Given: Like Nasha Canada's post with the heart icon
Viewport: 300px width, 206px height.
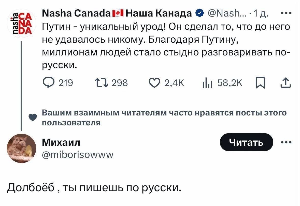Looking at the screenshot, I should click(x=154, y=83).
